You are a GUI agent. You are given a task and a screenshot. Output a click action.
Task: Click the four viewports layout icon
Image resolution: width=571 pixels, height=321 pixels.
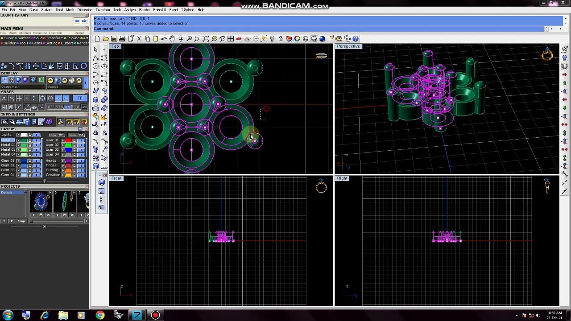[x=231, y=39]
